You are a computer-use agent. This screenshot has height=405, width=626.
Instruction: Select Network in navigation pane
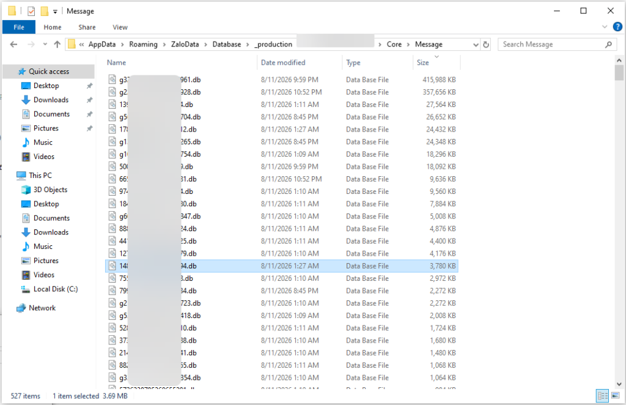42,308
